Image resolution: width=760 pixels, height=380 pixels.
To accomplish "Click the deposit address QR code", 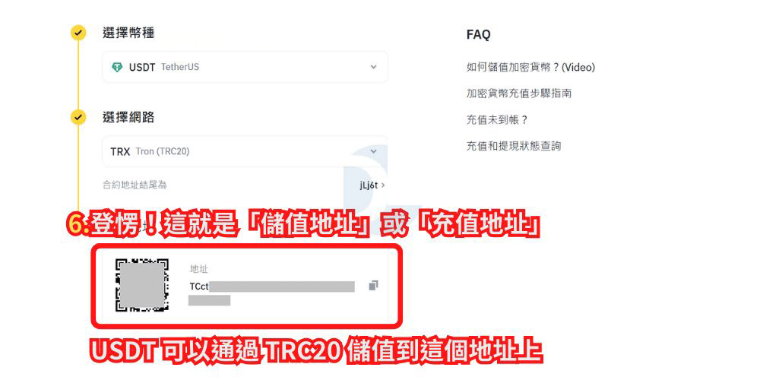I will 141,285.
